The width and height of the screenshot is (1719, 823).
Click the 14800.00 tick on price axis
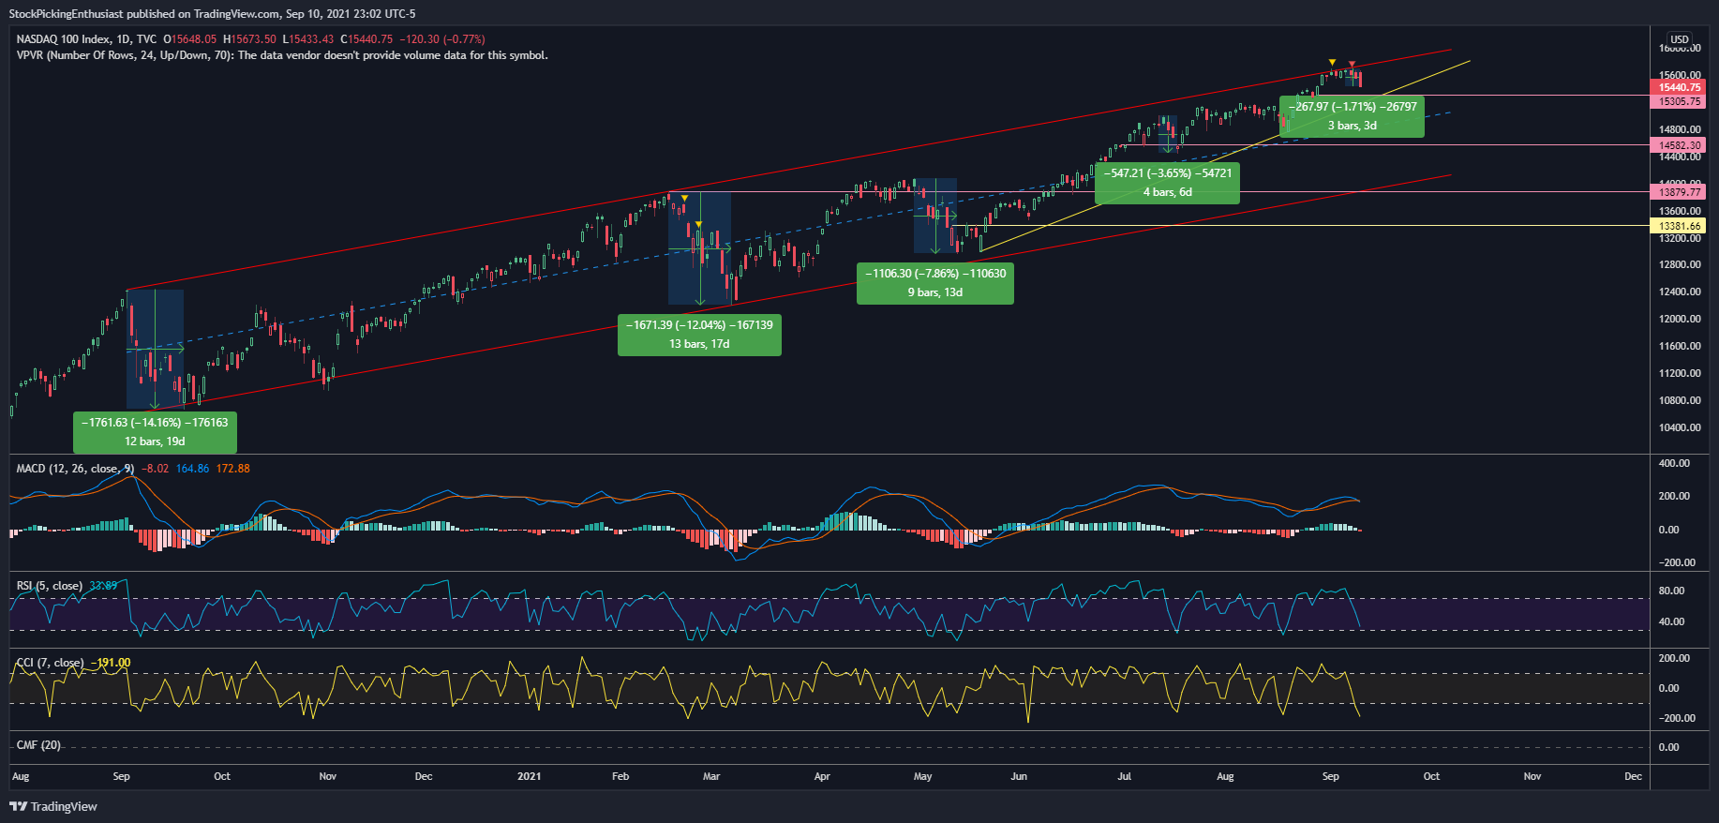click(1680, 129)
